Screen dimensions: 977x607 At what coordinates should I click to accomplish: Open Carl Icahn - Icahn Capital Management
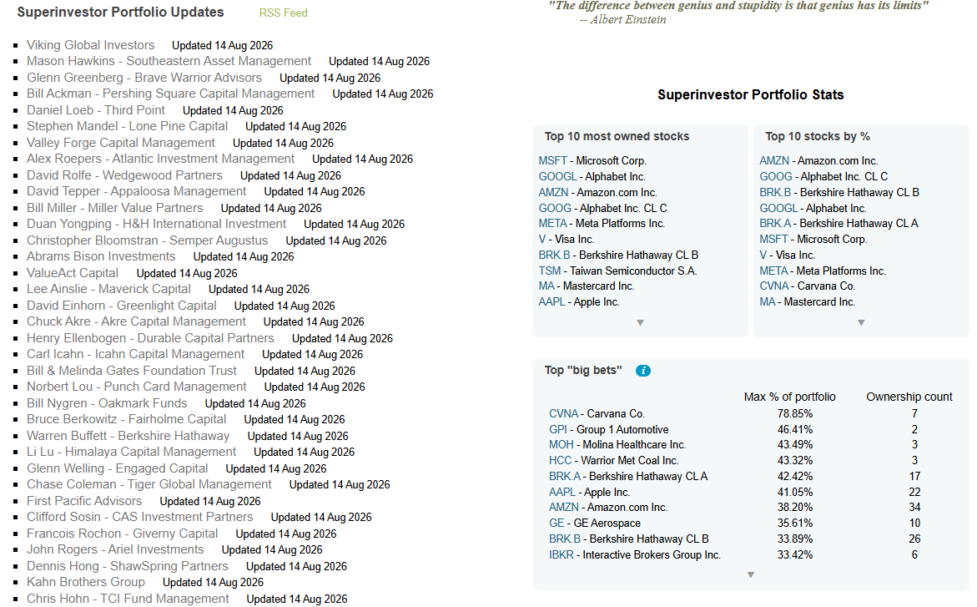click(136, 354)
